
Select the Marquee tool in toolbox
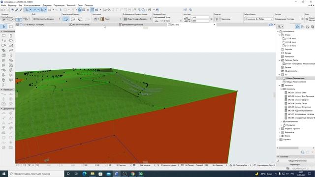(x=11, y=27)
